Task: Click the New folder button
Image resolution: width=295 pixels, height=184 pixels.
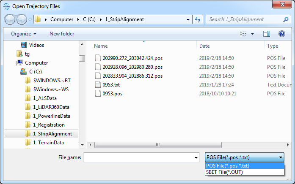Action: pos(62,34)
